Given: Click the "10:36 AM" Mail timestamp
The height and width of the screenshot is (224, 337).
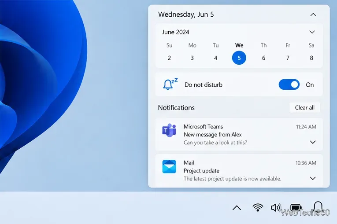Looking at the screenshot, I should click(x=306, y=163).
